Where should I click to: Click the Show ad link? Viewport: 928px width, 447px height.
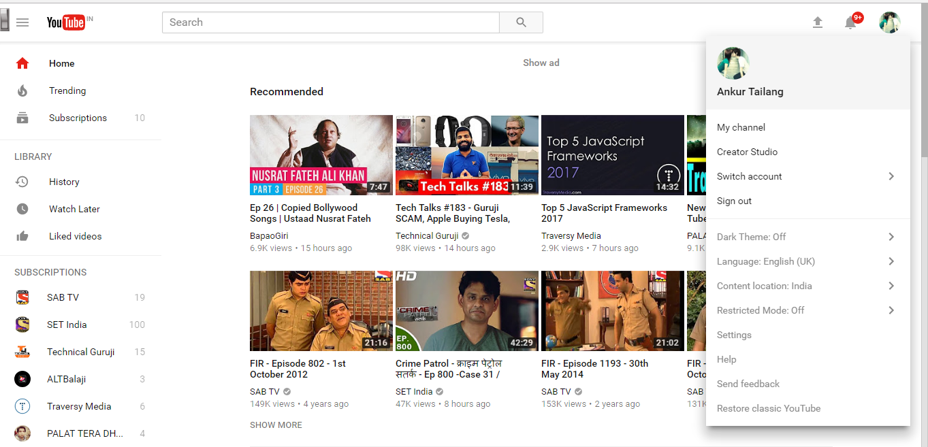pos(541,63)
